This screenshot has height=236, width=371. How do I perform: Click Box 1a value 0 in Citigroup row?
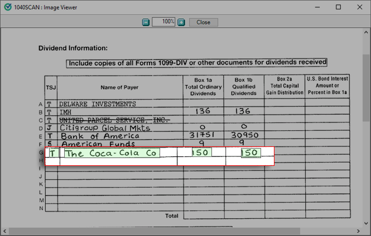203,127
